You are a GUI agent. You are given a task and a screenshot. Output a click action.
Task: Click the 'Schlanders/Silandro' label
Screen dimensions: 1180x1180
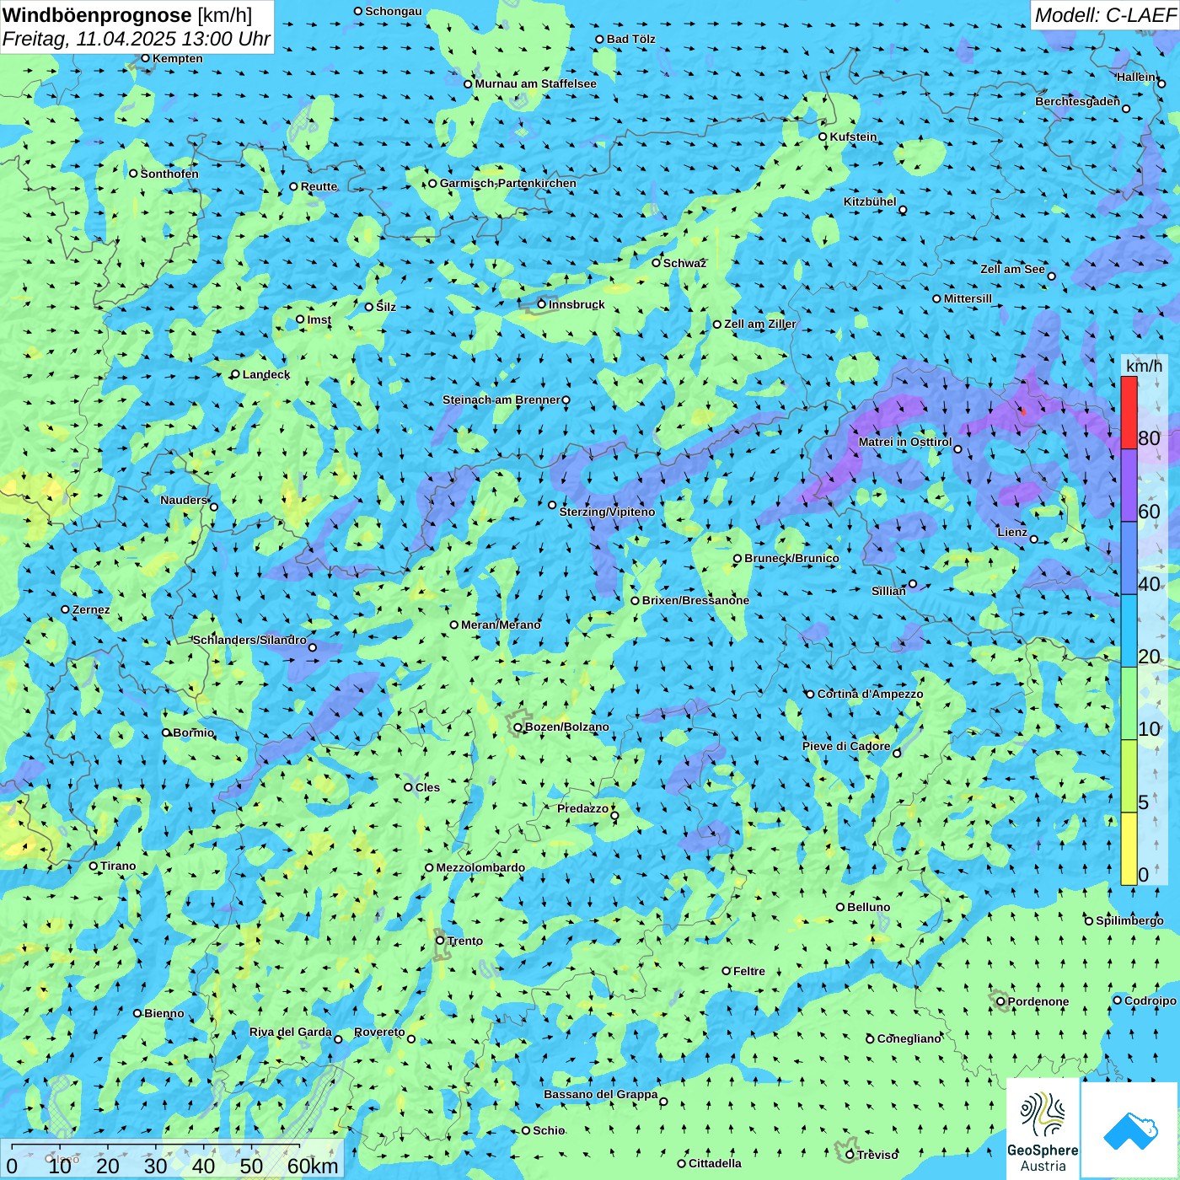(x=249, y=640)
